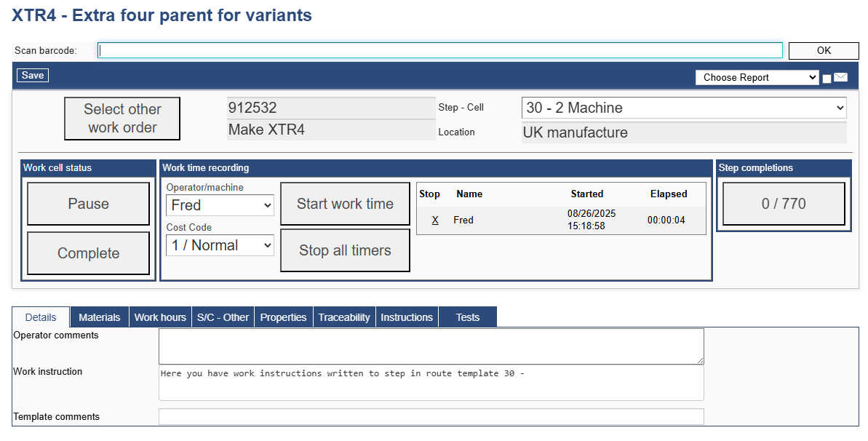This screenshot has width=868, height=441.
Task: Click the Name column header
Action: coord(469,194)
